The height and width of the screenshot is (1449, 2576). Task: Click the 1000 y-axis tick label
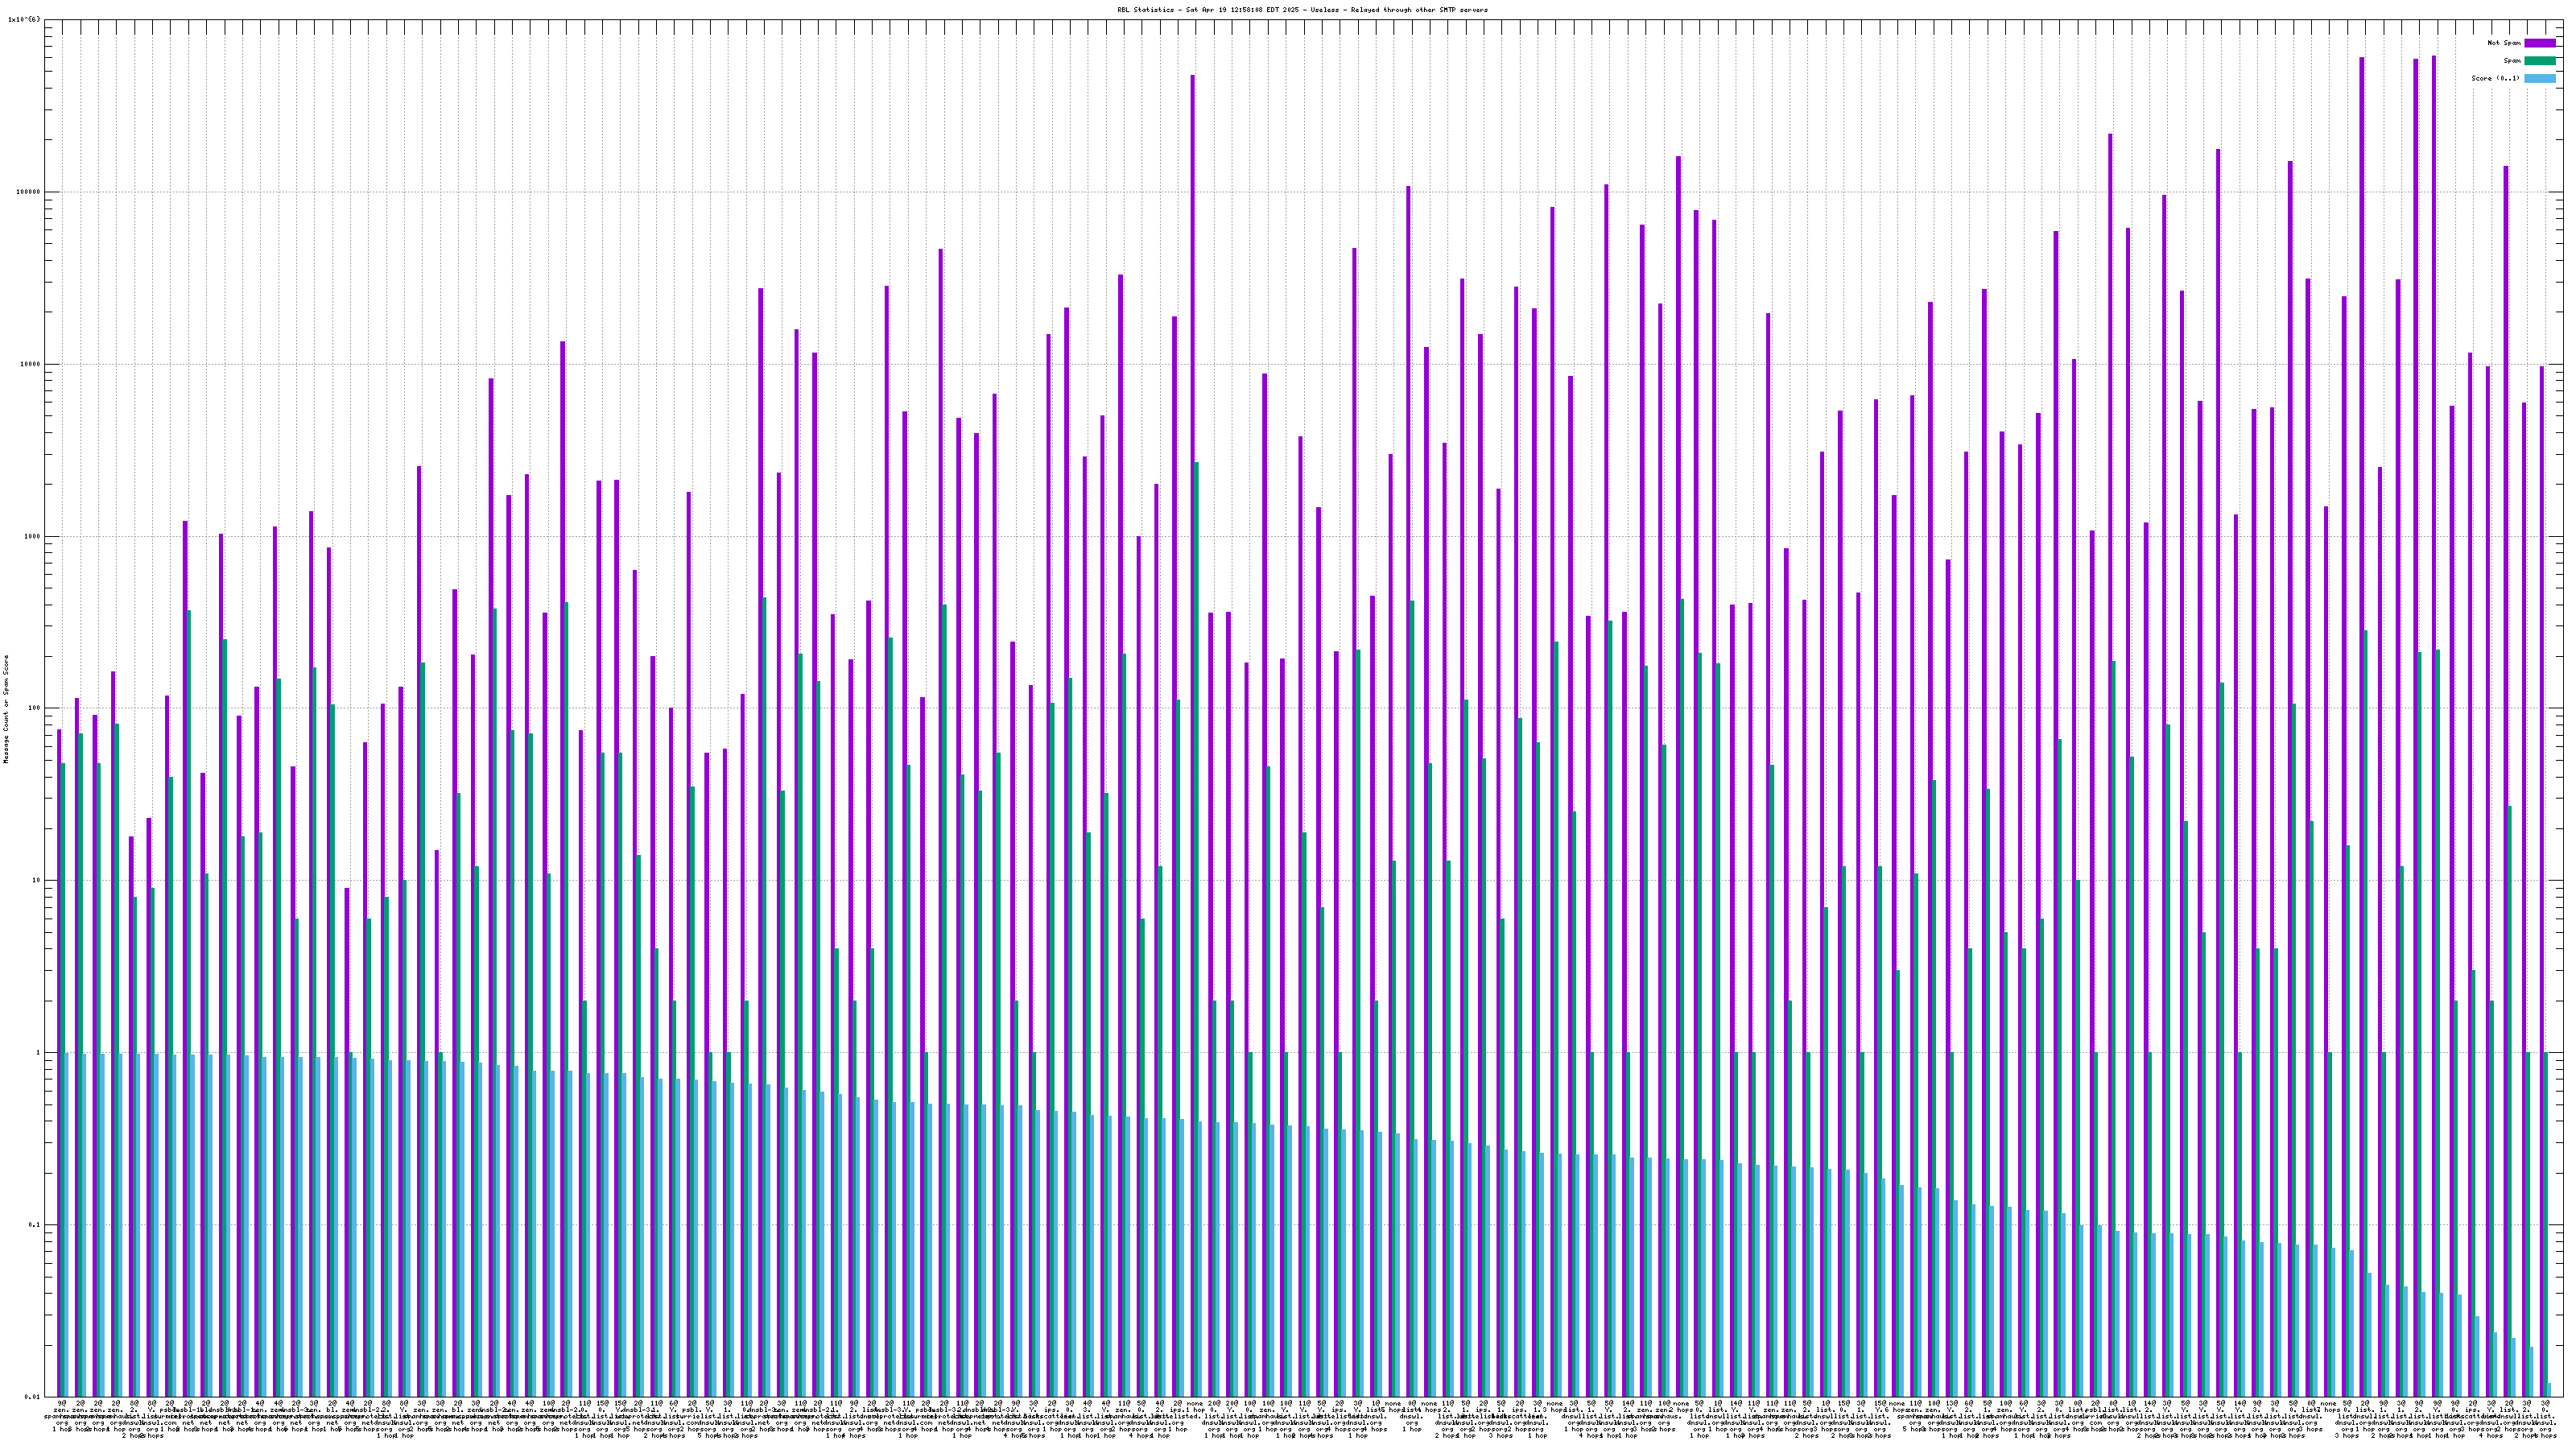[x=34, y=536]
